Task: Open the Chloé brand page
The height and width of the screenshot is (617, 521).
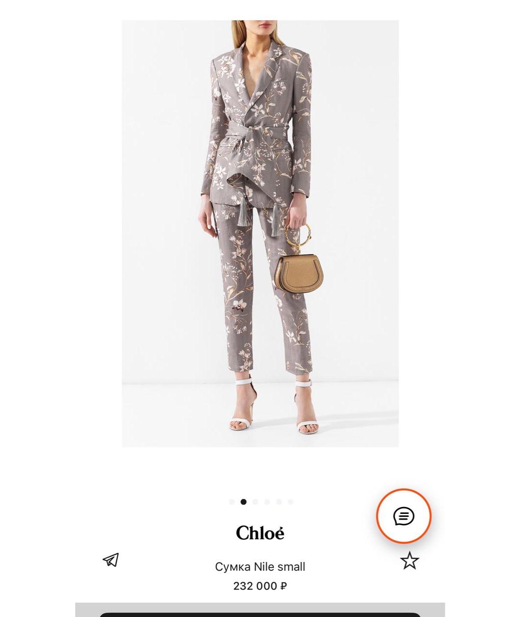Action: (260, 533)
